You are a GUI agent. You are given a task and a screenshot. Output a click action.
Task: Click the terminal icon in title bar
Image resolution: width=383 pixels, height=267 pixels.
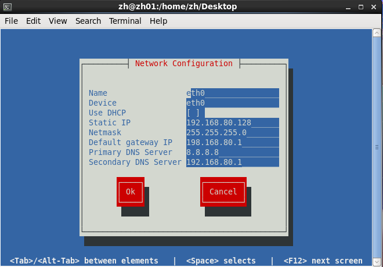(8, 7)
